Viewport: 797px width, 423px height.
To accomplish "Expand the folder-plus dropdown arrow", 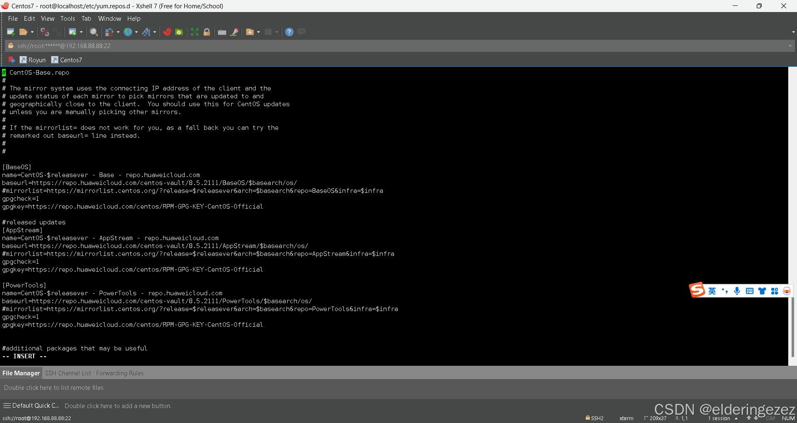I will [x=258, y=32].
